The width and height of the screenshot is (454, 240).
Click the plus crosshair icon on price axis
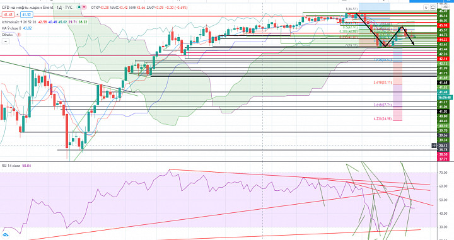(x=434, y=146)
